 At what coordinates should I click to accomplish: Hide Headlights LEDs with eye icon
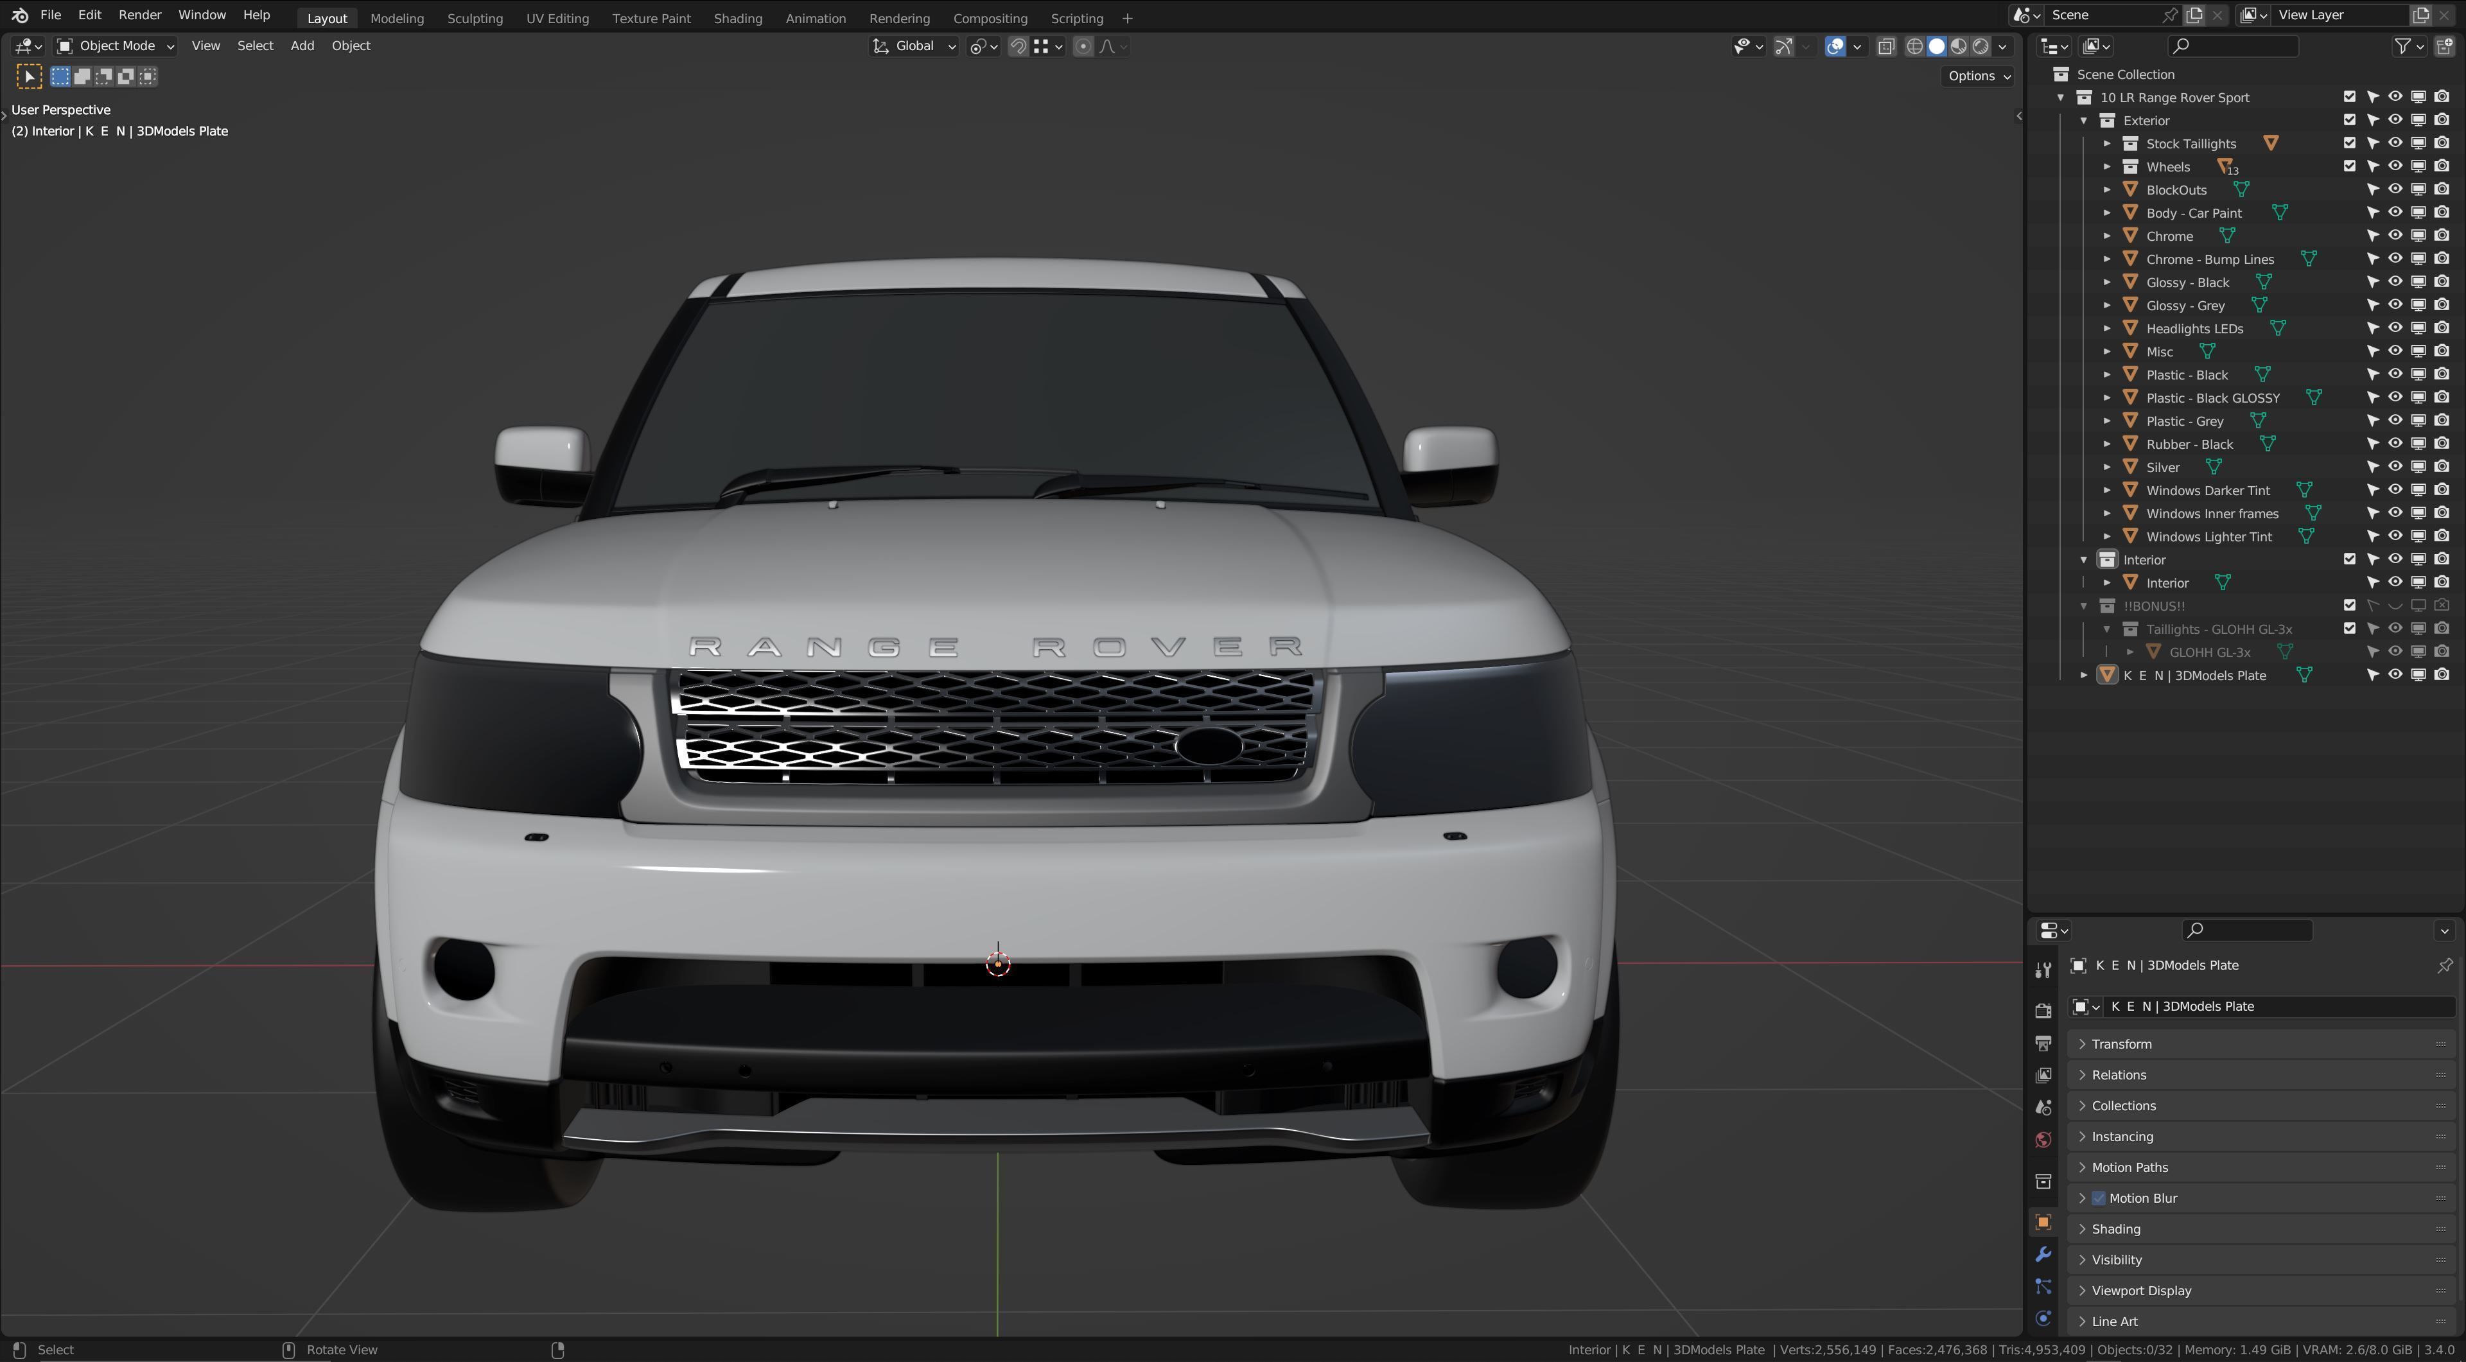(x=2395, y=328)
